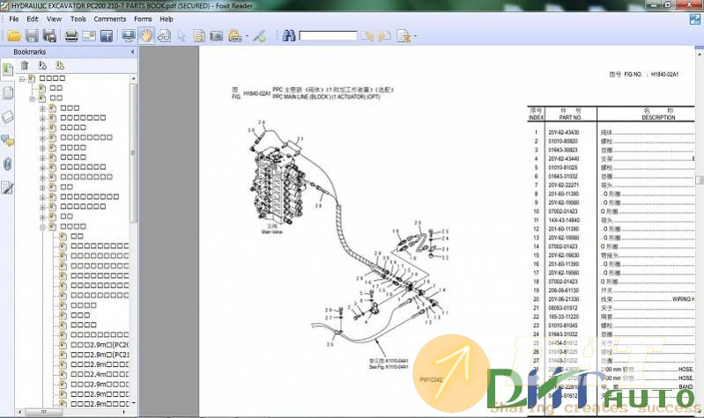
Task: Collapse the Bookmarks panel with the arrow
Action: pyautogui.click(x=132, y=52)
